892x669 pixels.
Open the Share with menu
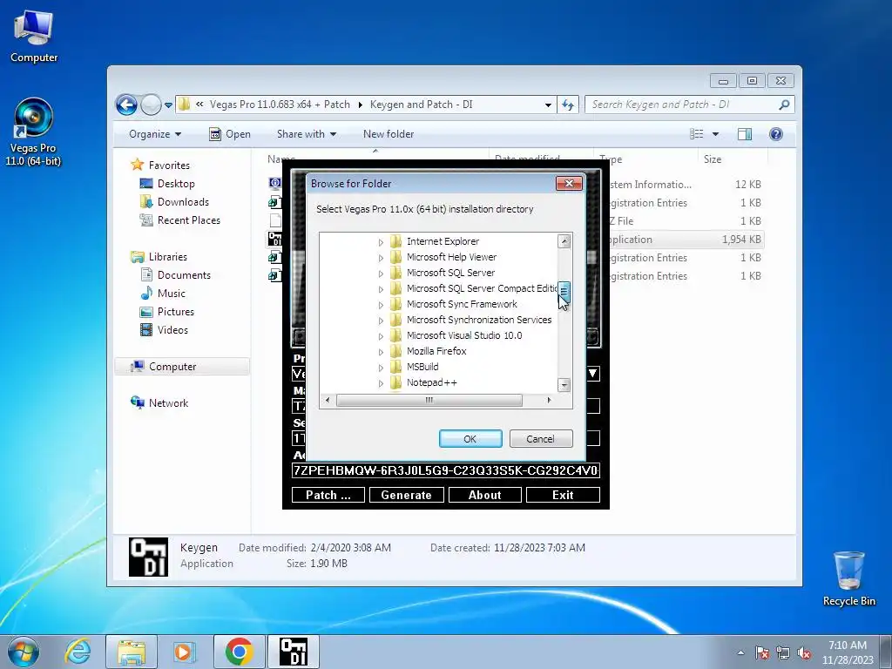[307, 134]
